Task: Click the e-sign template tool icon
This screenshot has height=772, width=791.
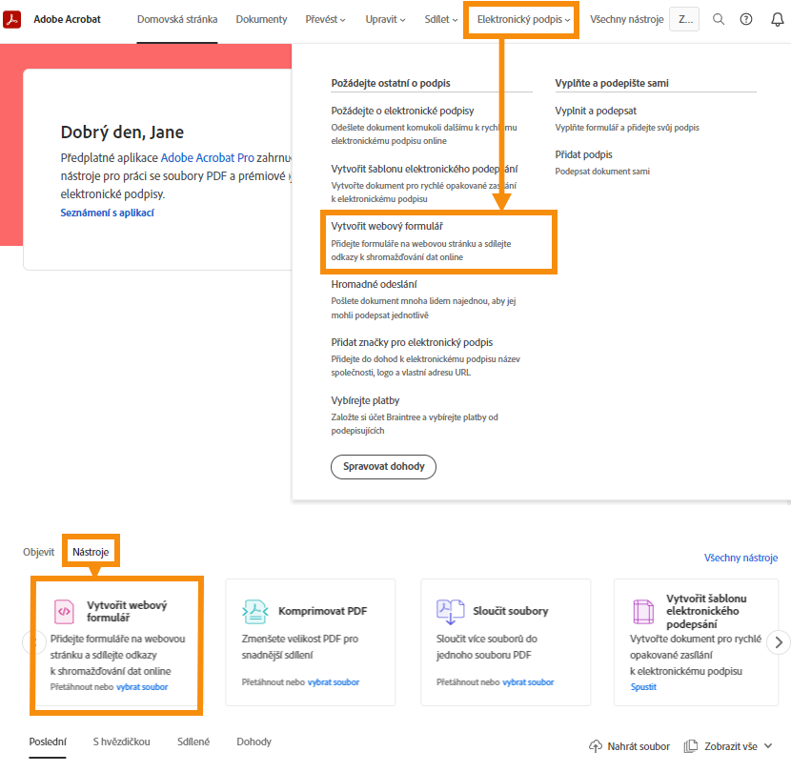Action: point(643,611)
